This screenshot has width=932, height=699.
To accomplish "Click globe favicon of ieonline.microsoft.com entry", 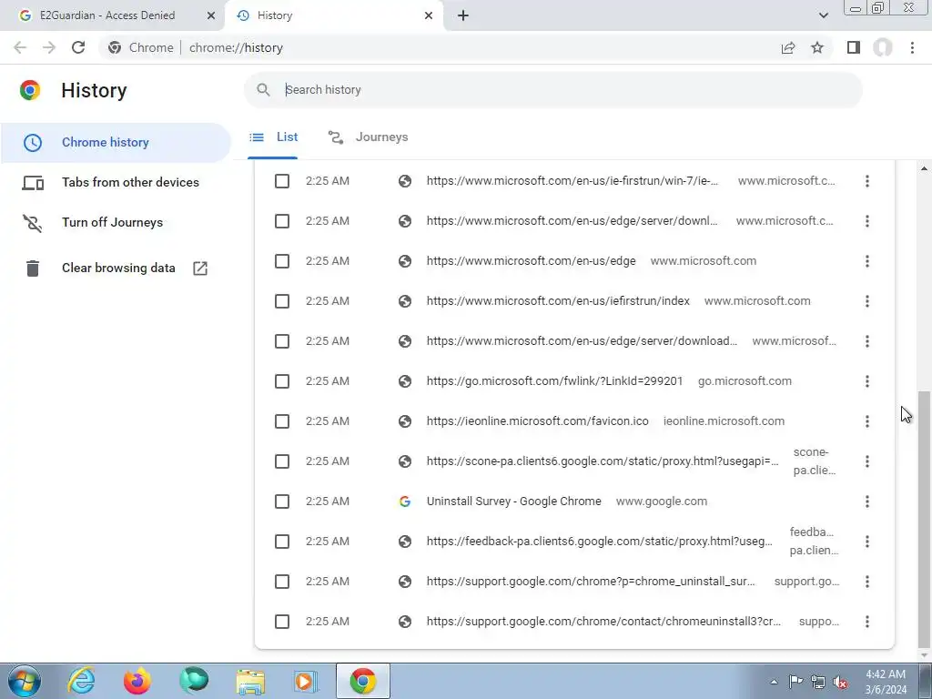I will coord(405,421).
